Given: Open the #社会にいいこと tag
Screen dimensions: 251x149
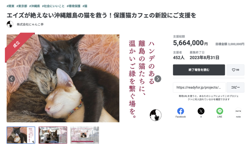Looking at the screenshot, I should [53, 6].
